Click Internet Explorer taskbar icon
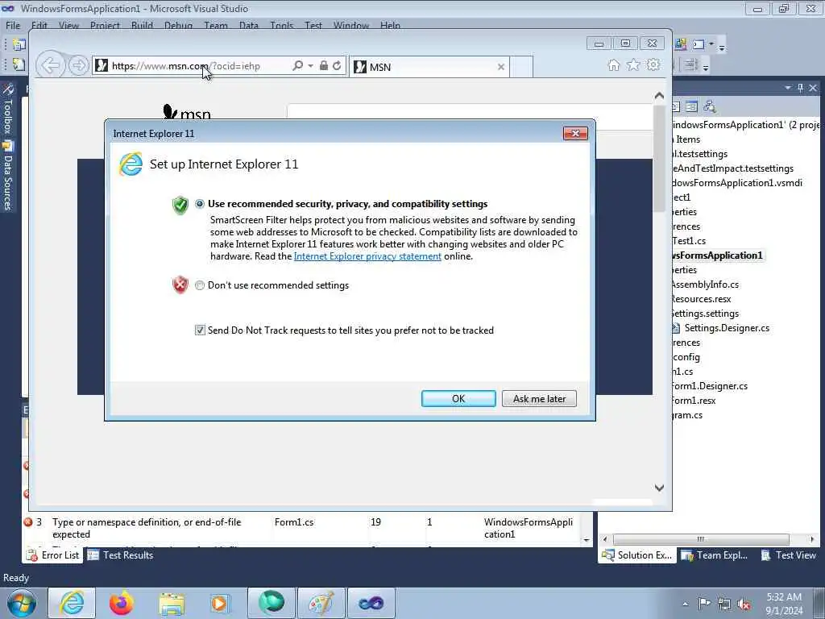 coord(72,603)
